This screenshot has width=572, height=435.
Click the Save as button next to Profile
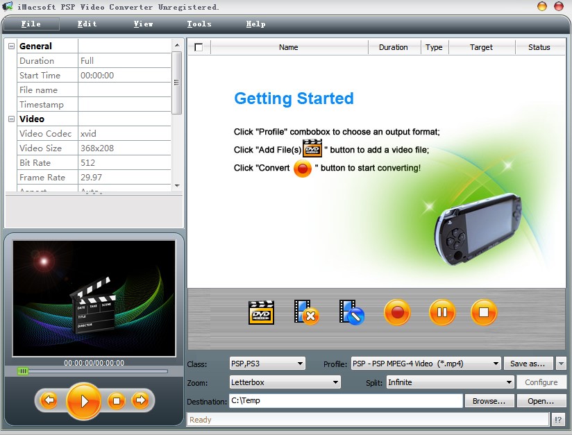(528, 363)
